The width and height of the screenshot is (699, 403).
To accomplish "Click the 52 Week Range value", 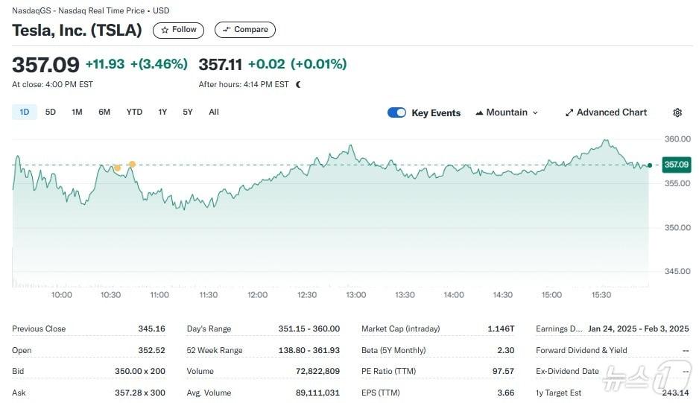I will [309, 350].
